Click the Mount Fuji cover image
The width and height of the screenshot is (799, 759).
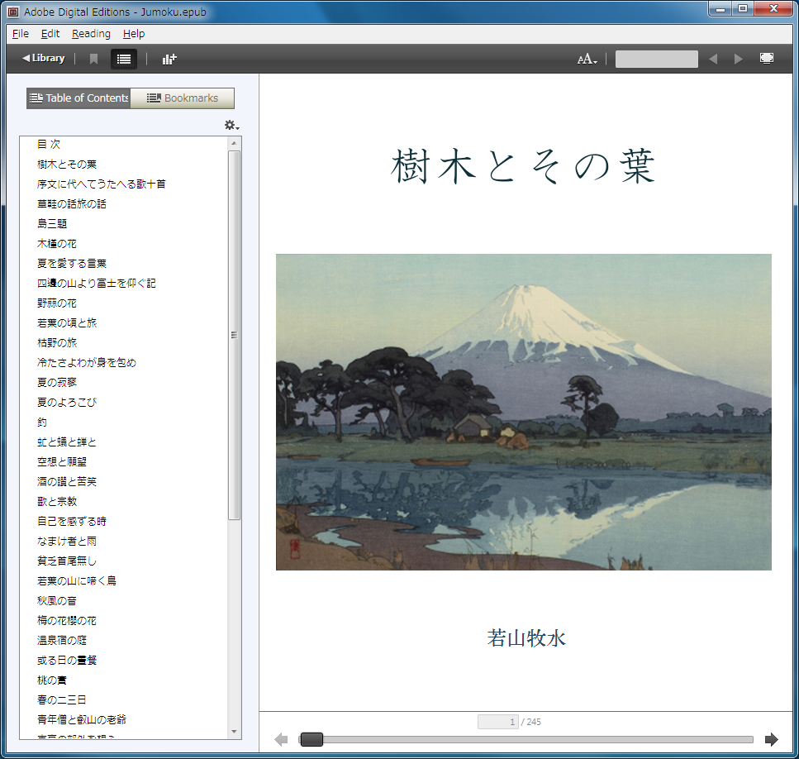pos(523,412)
